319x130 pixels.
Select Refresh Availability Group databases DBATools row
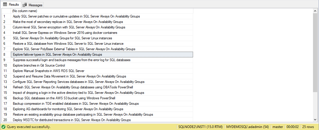tap(102, 87)
